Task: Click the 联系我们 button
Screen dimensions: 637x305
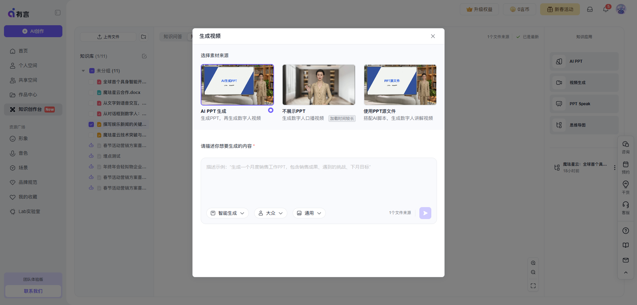Action: point(33,291)
